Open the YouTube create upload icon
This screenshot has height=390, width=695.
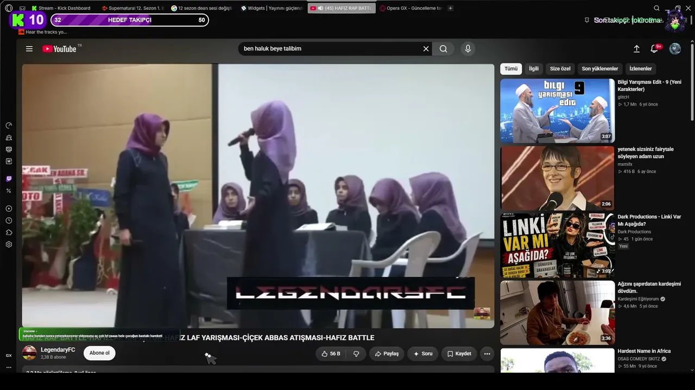[x=636, y=49]
